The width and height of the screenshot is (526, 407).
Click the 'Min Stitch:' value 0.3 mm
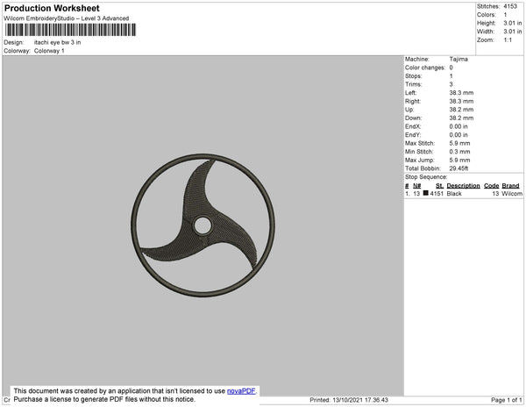[x=460, y=152]
